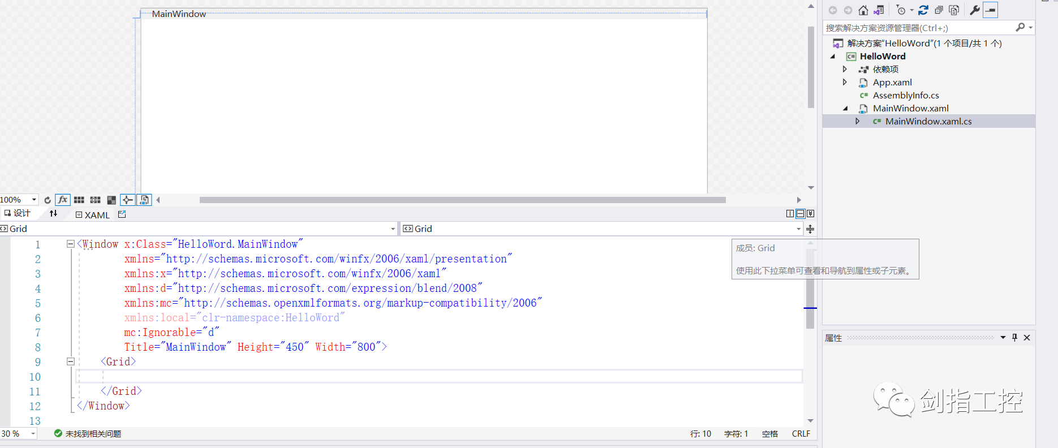Click the code editor scroll down arrow

click(x=810, y=421)
